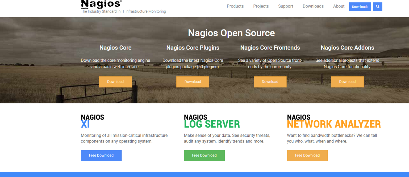Click text 'Monitoring of all mission-critical infrastructure'
Viewport: 409px width, 177px height.
click(124, 135)
